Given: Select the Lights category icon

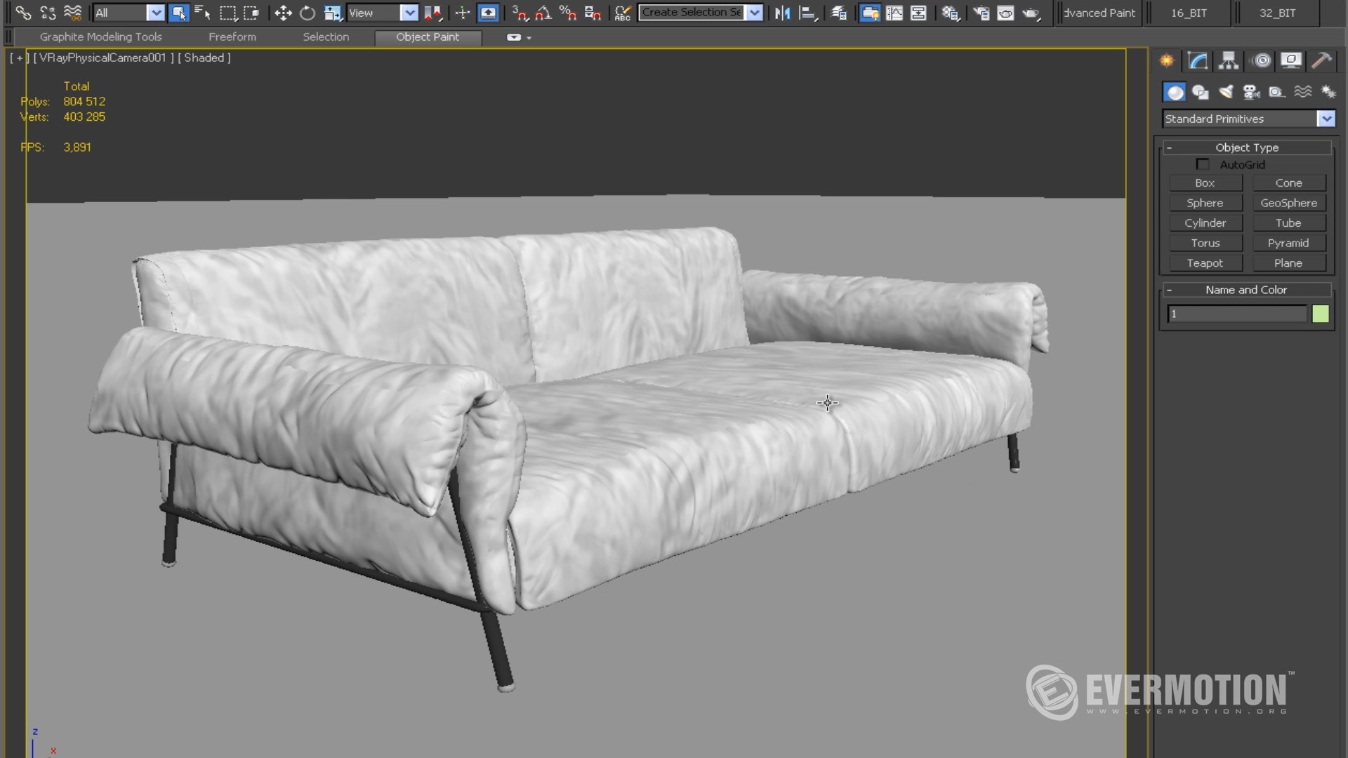Looking at the screenshot, I should (x=1226, y=92).
